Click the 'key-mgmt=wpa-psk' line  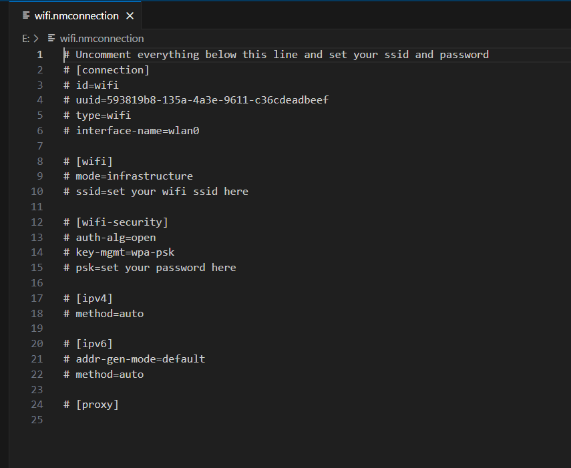point(124,252)
